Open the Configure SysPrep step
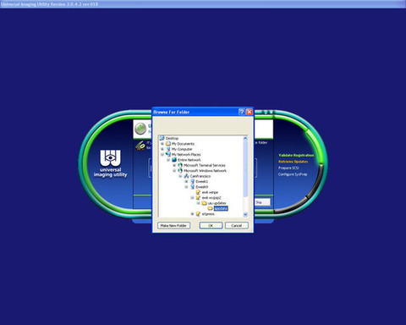Image resolution: width=406 pixels, height=325 pixels. (293, 174)
